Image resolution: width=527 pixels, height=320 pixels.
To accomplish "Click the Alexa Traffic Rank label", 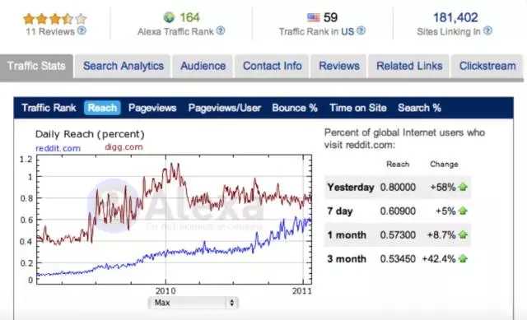I will click(x=175, y=31).
